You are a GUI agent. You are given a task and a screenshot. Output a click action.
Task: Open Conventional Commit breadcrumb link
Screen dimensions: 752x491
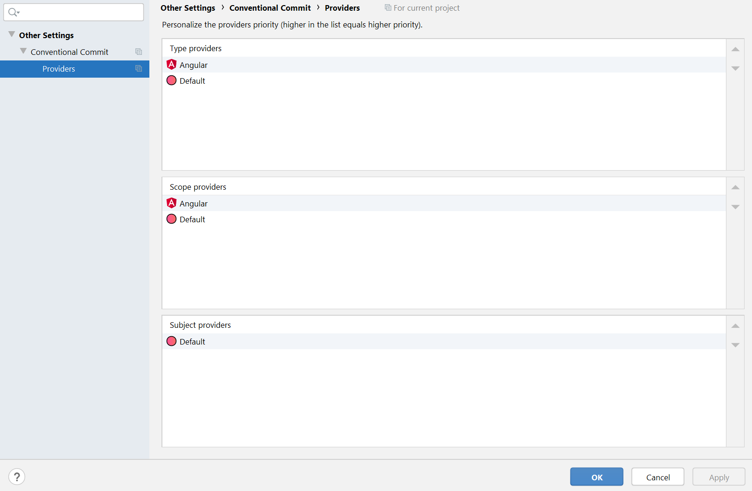[x=270, y=8]
